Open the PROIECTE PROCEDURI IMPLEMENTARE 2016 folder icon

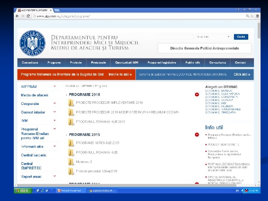[71, 103]
